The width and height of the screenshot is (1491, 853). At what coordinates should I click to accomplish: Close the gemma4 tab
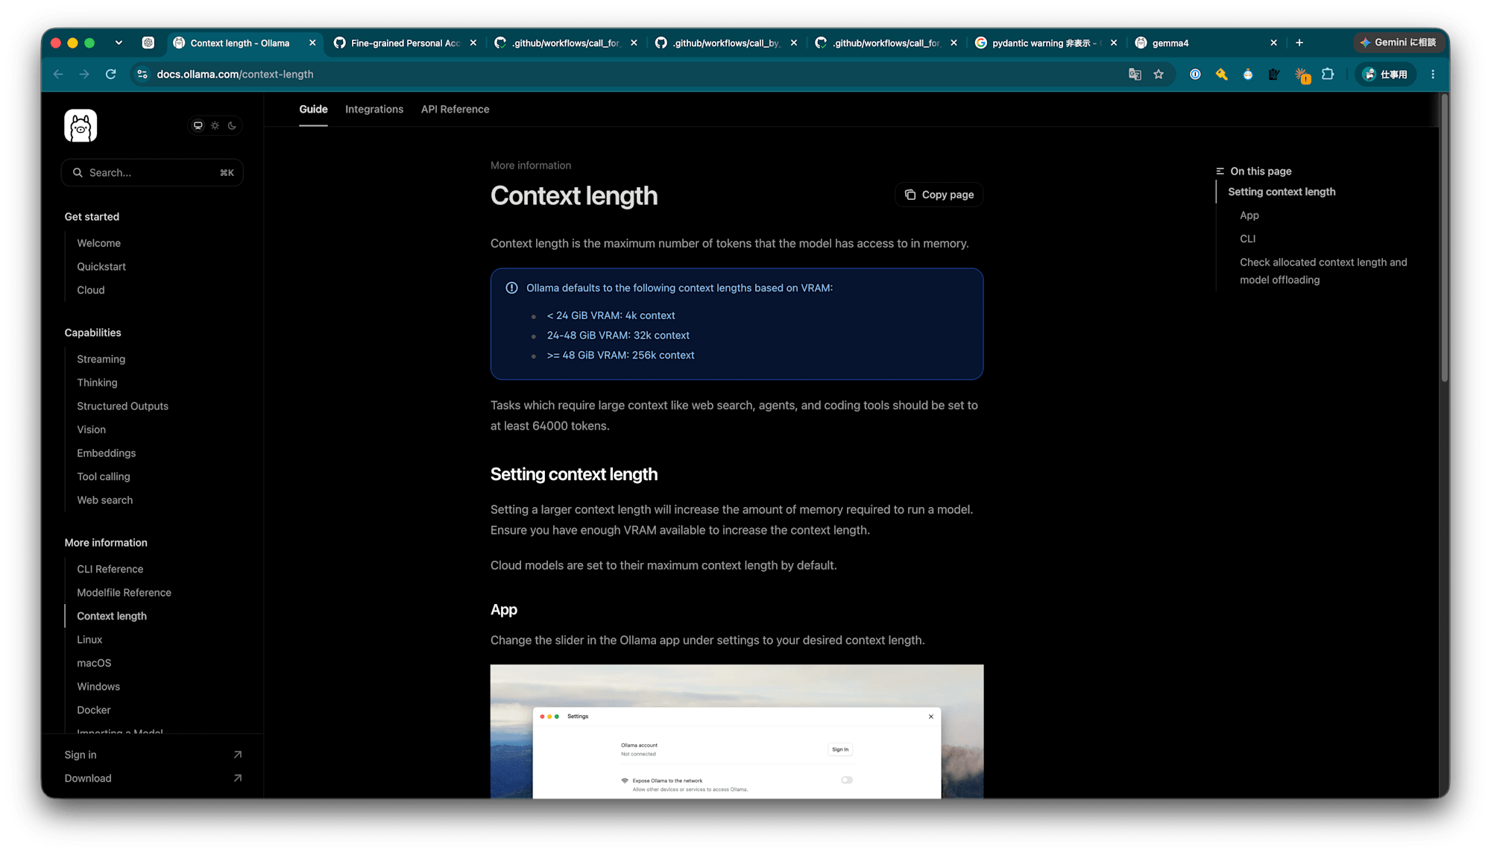click(x=1273, y=43)
